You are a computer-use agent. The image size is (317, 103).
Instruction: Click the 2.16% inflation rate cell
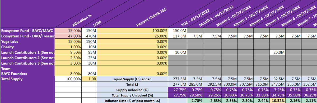294,100
